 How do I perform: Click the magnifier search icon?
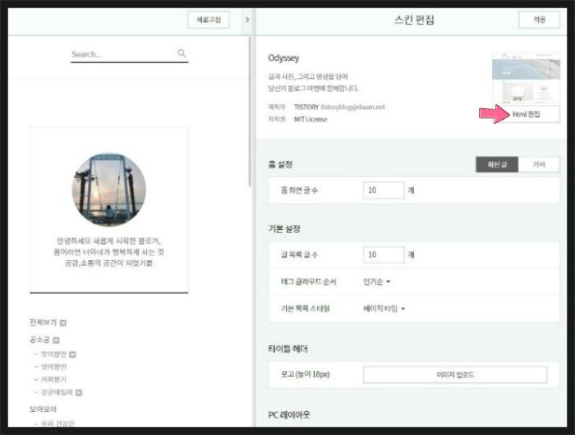pyautogui.click(x=182, y=53)
